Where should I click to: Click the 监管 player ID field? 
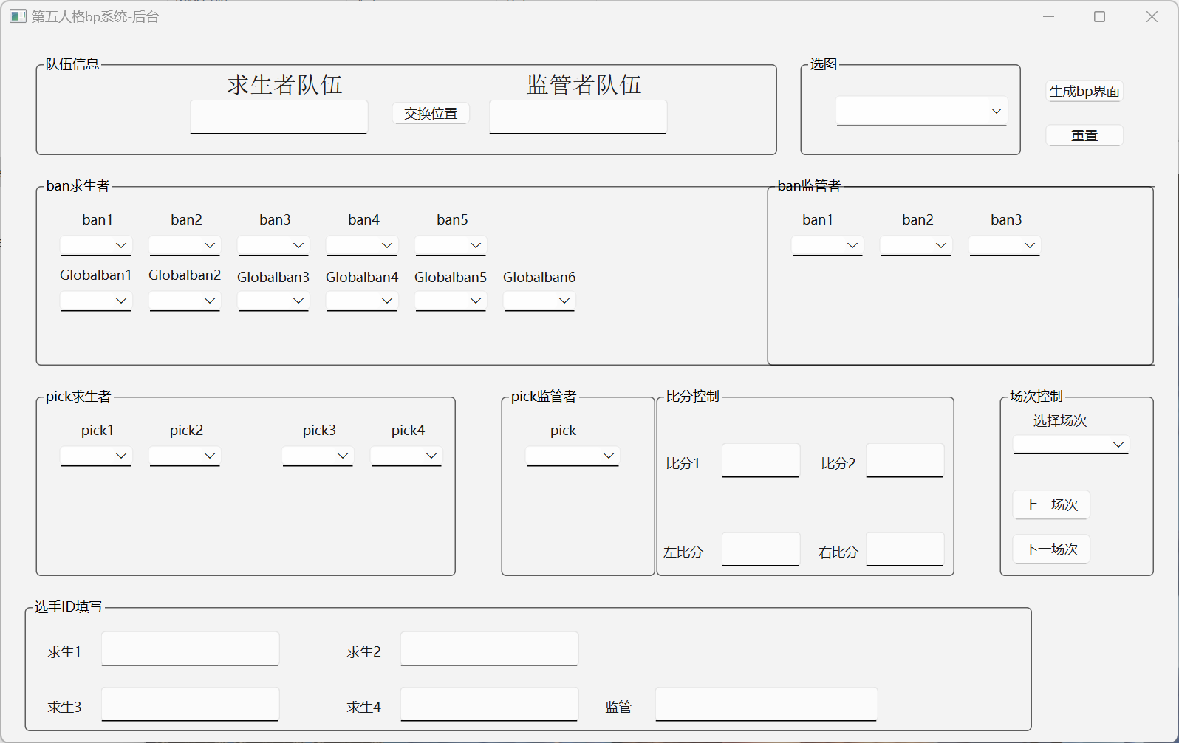[x=767, y=705]
